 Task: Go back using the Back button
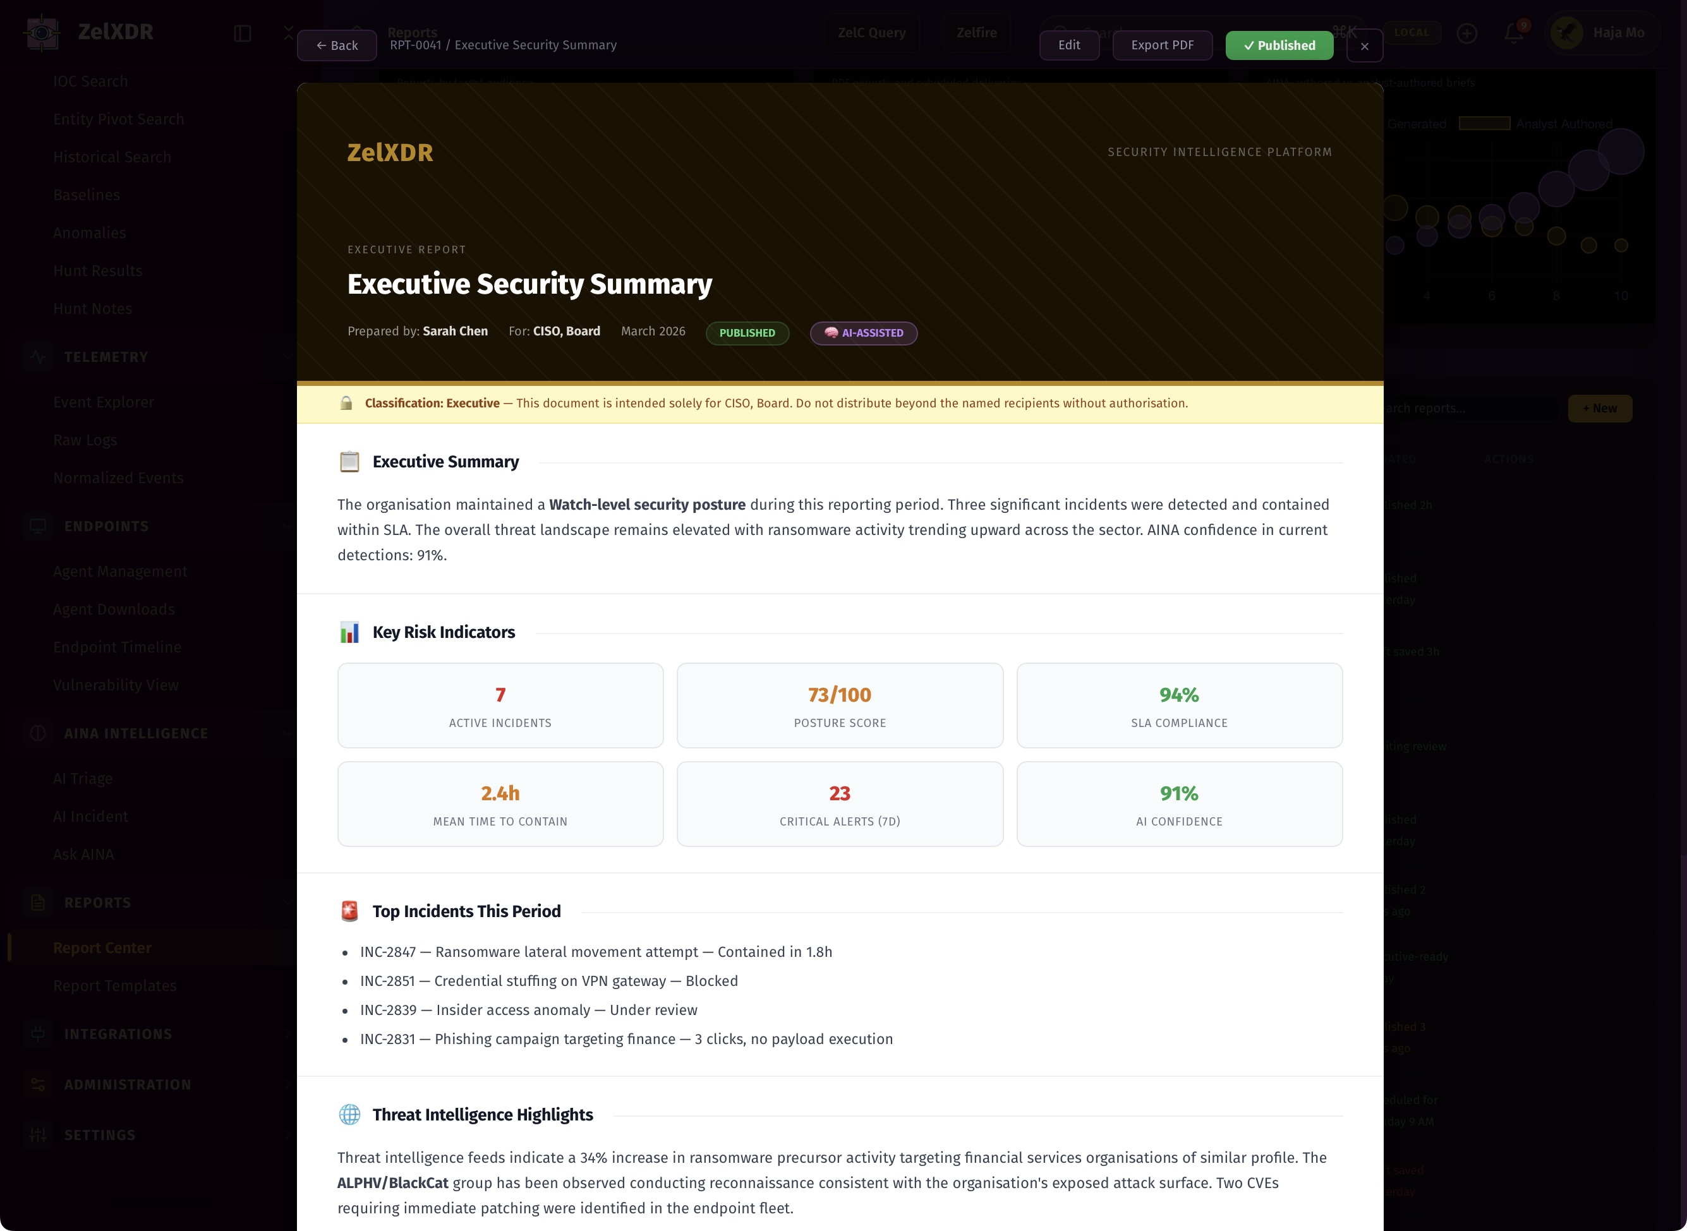pos(337,45)
